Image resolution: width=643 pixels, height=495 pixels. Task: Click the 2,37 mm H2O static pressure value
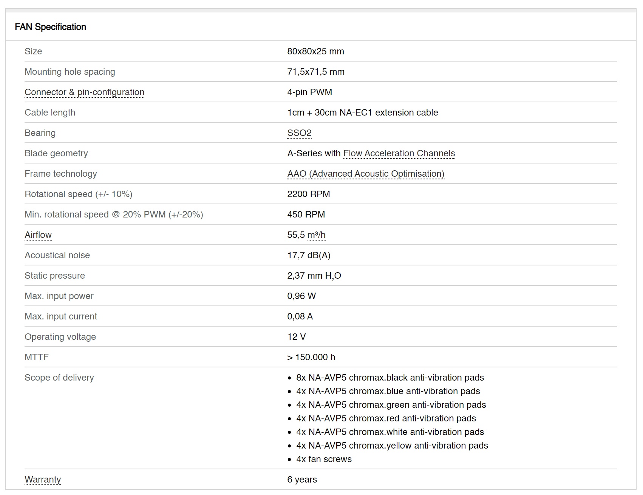[314, 276]
